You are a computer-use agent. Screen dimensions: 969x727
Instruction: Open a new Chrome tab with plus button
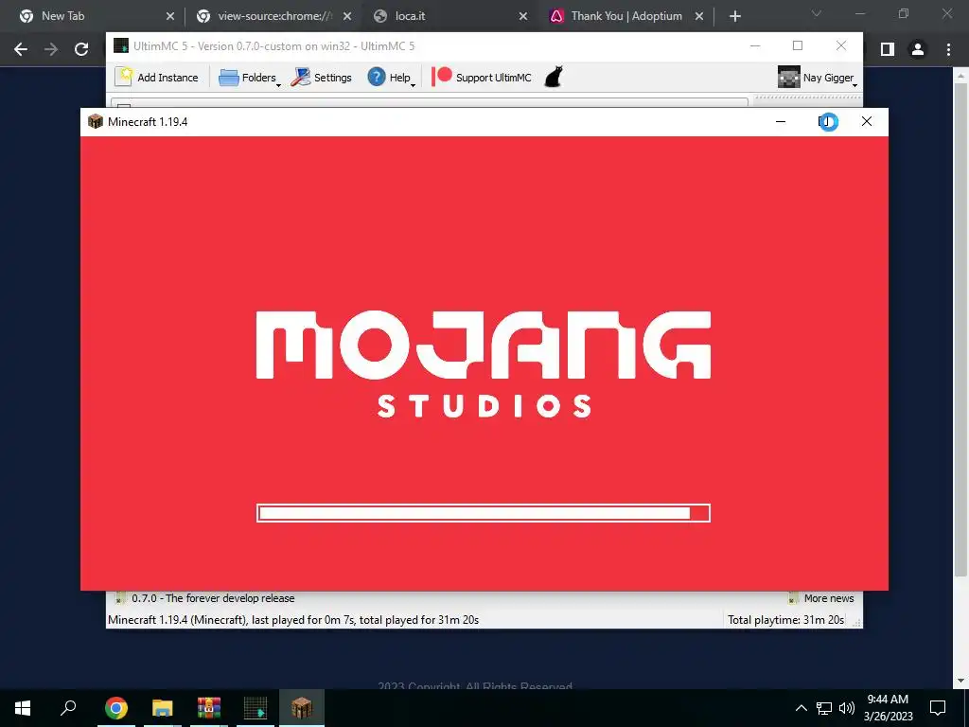click(x=734, y=16)
